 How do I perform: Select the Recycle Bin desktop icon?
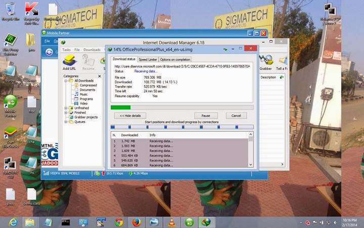pos(10,12)
